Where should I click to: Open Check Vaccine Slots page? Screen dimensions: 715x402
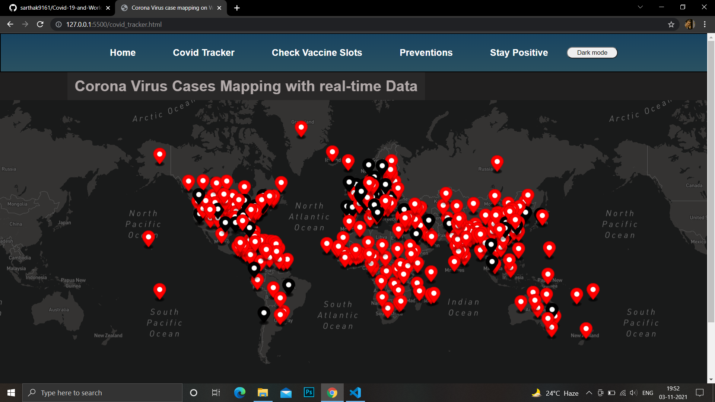click(317, 52)
